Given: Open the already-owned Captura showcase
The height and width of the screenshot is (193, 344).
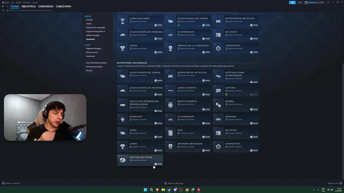Looking at the screenshot, I should [236, 91].
